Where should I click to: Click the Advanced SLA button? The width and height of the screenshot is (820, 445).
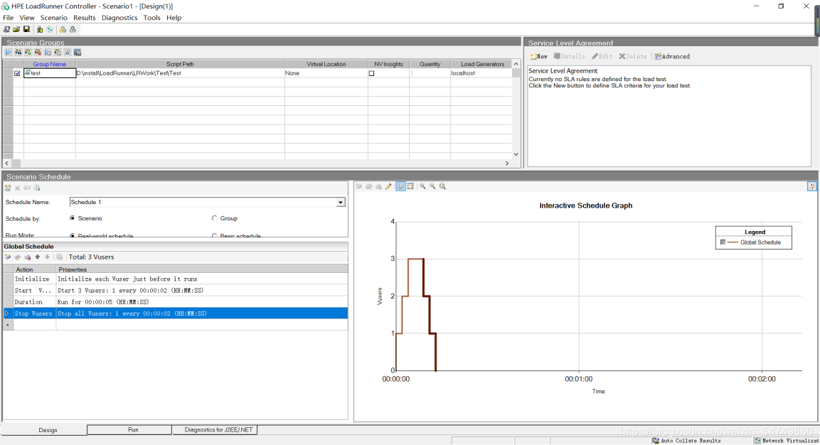coord(672,56)
